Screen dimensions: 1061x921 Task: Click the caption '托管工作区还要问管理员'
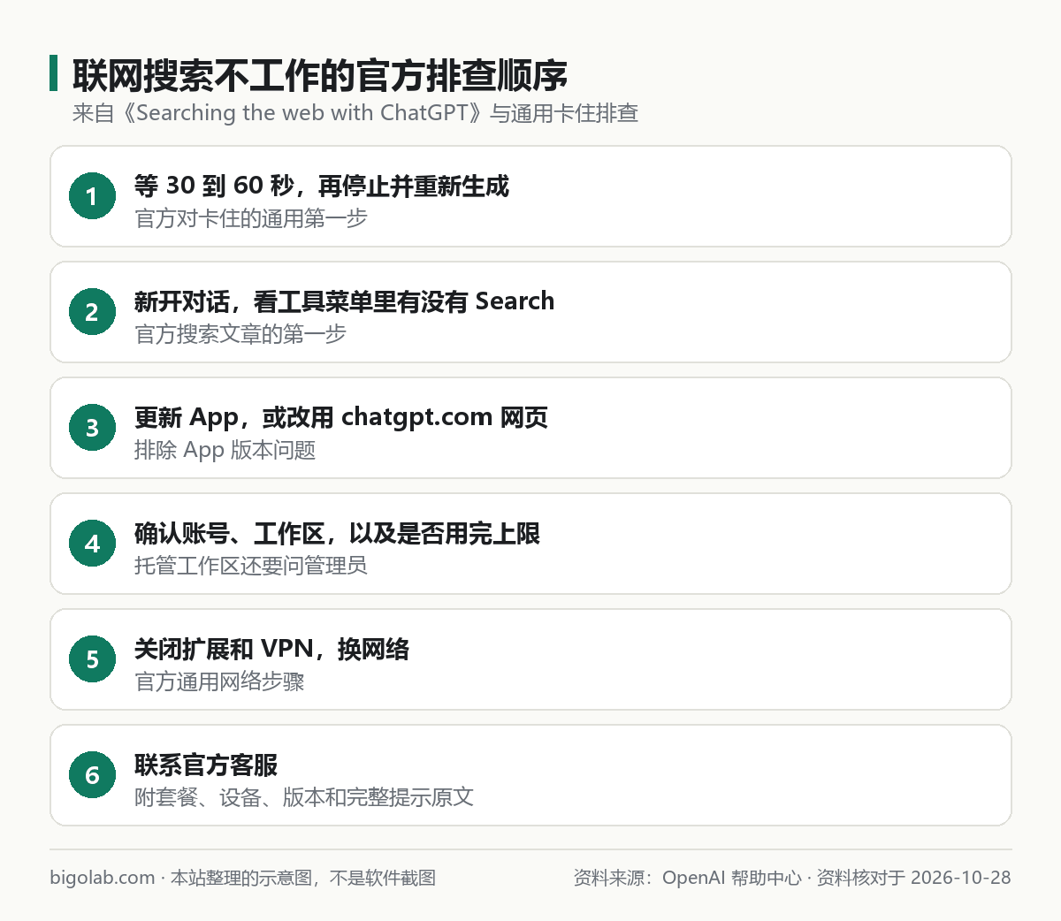pyautogui.click(x=251, y=566)
